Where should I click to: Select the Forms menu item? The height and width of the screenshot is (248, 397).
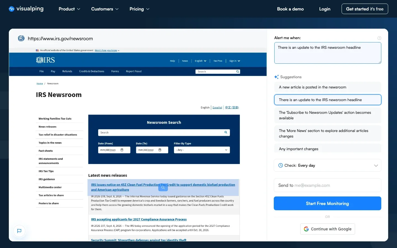[115, 71]
